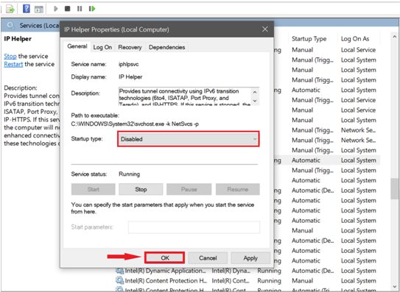
Task: Click the Start parameters input field
Action: pos(194,227)
